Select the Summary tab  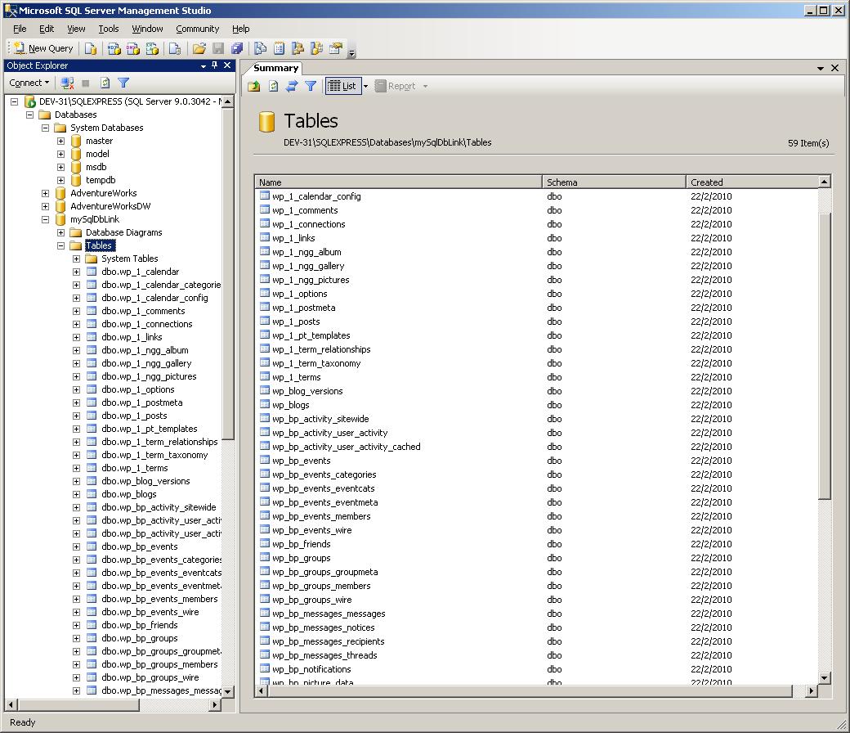click(x=275, y=69)
